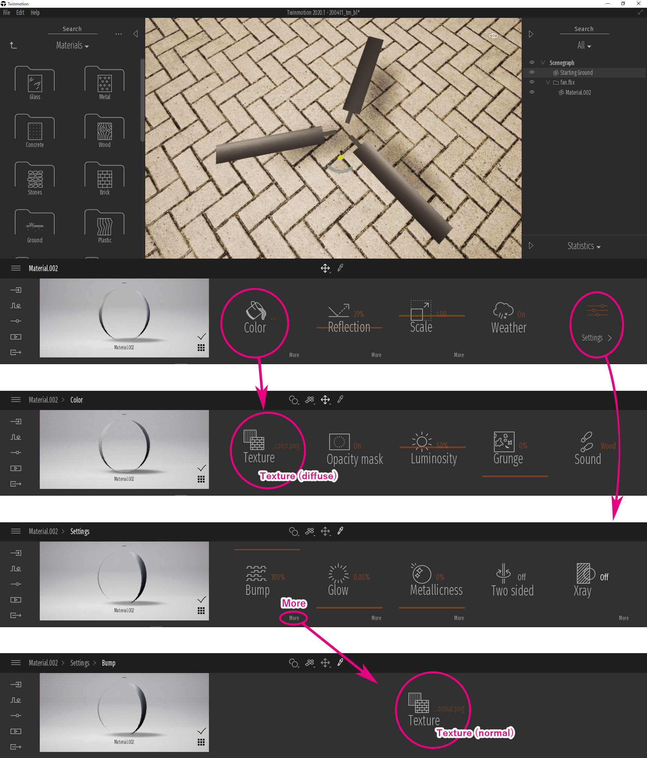Toggle visibility of the Scenegraph root
647x758 pixels.
click(532, 63)
